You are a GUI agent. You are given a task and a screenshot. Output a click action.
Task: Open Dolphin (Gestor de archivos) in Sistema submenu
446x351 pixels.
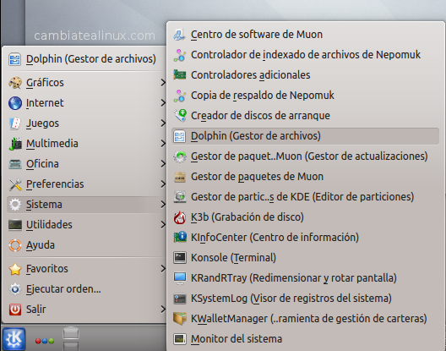pyautogui.click(x=305, y=136)
